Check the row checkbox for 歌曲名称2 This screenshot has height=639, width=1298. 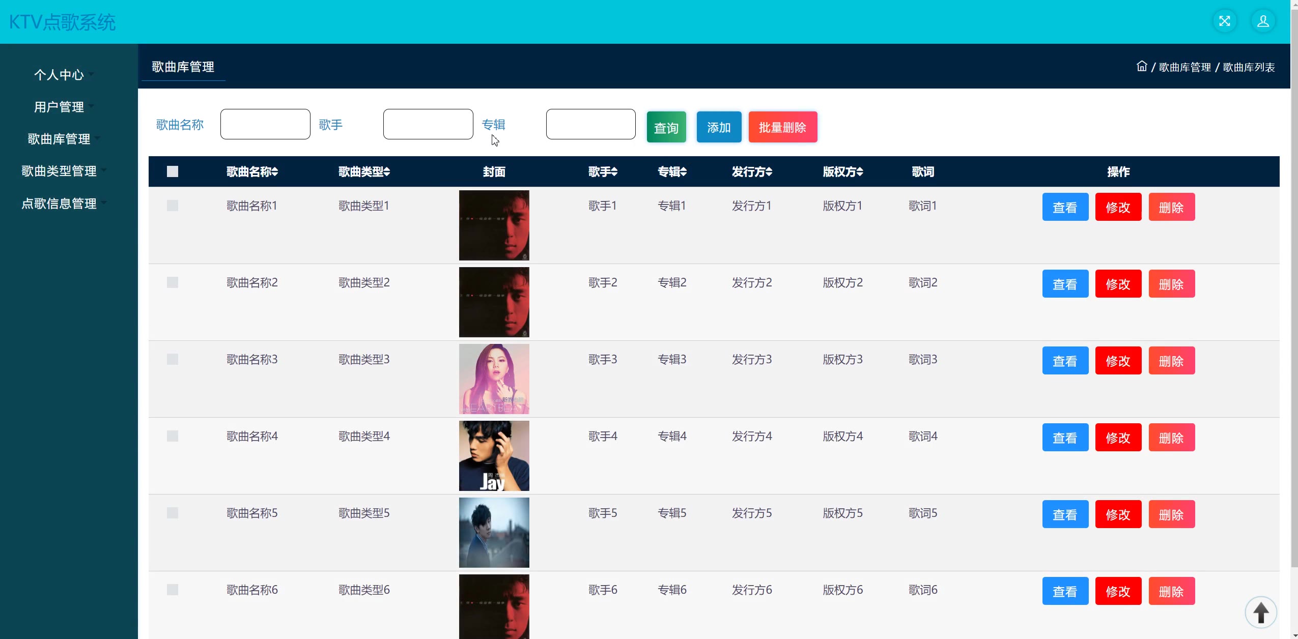173,282
